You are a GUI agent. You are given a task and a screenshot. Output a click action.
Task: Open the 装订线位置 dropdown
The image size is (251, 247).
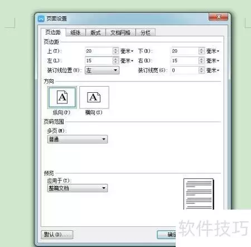click(x=102, y=70)
